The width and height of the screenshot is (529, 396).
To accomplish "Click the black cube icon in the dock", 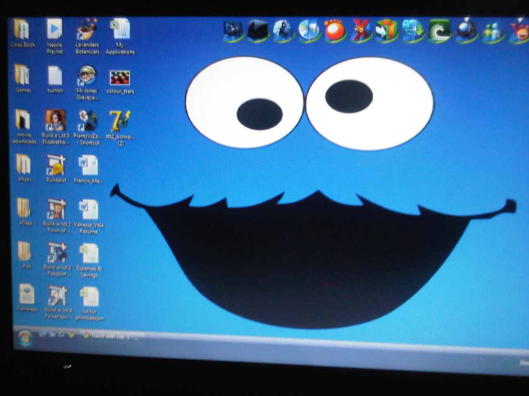I will (x=258, y=30).
